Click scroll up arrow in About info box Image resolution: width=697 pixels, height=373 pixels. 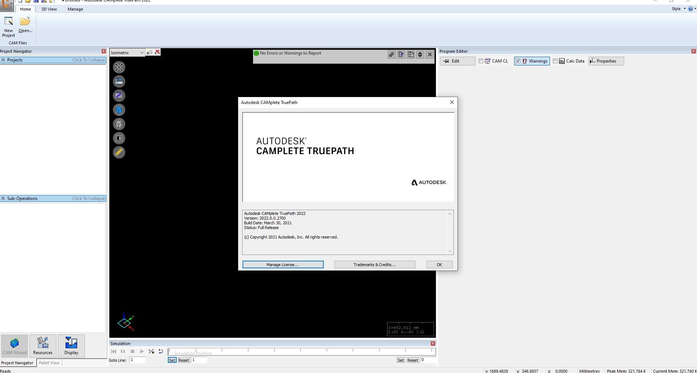(x=450, y=214)
